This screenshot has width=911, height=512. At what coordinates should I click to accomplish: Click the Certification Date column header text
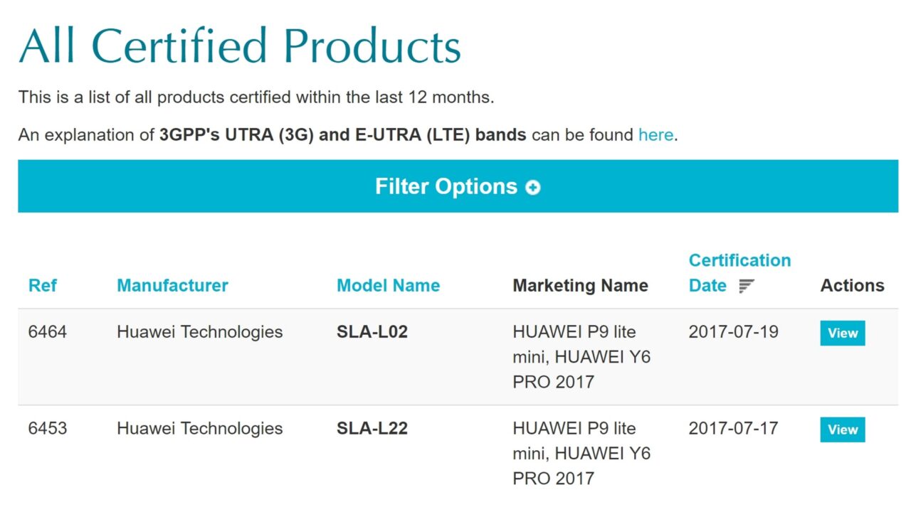pyautogui.click(x=739, y=261)
